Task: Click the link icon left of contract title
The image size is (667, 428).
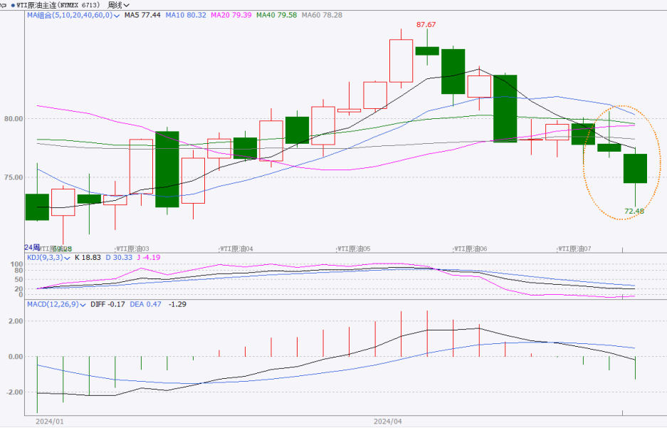Action: pyautogui.click(x=4, y=5)
